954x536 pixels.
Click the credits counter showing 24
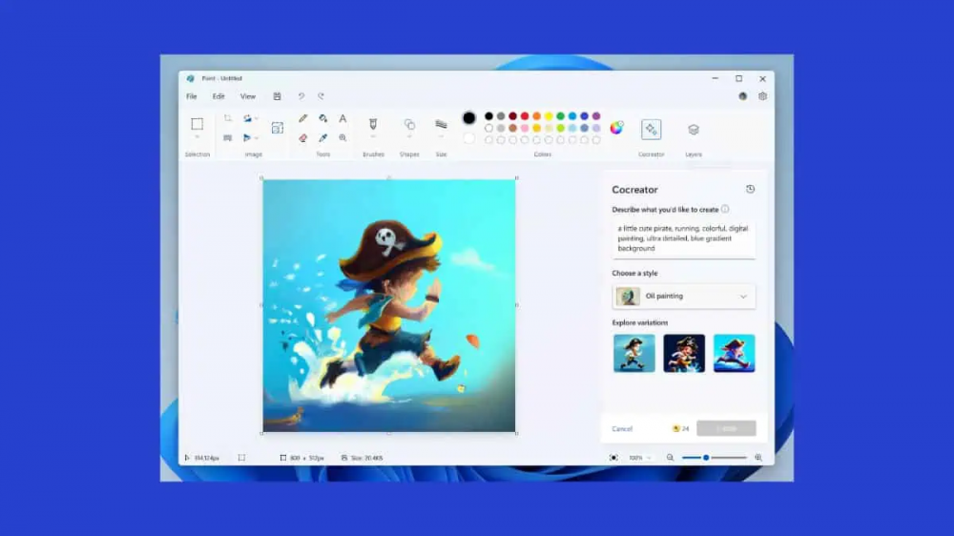point(681,429)
